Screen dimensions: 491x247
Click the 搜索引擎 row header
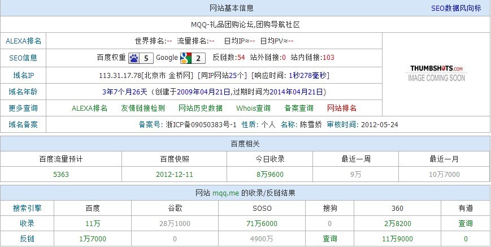27,208
